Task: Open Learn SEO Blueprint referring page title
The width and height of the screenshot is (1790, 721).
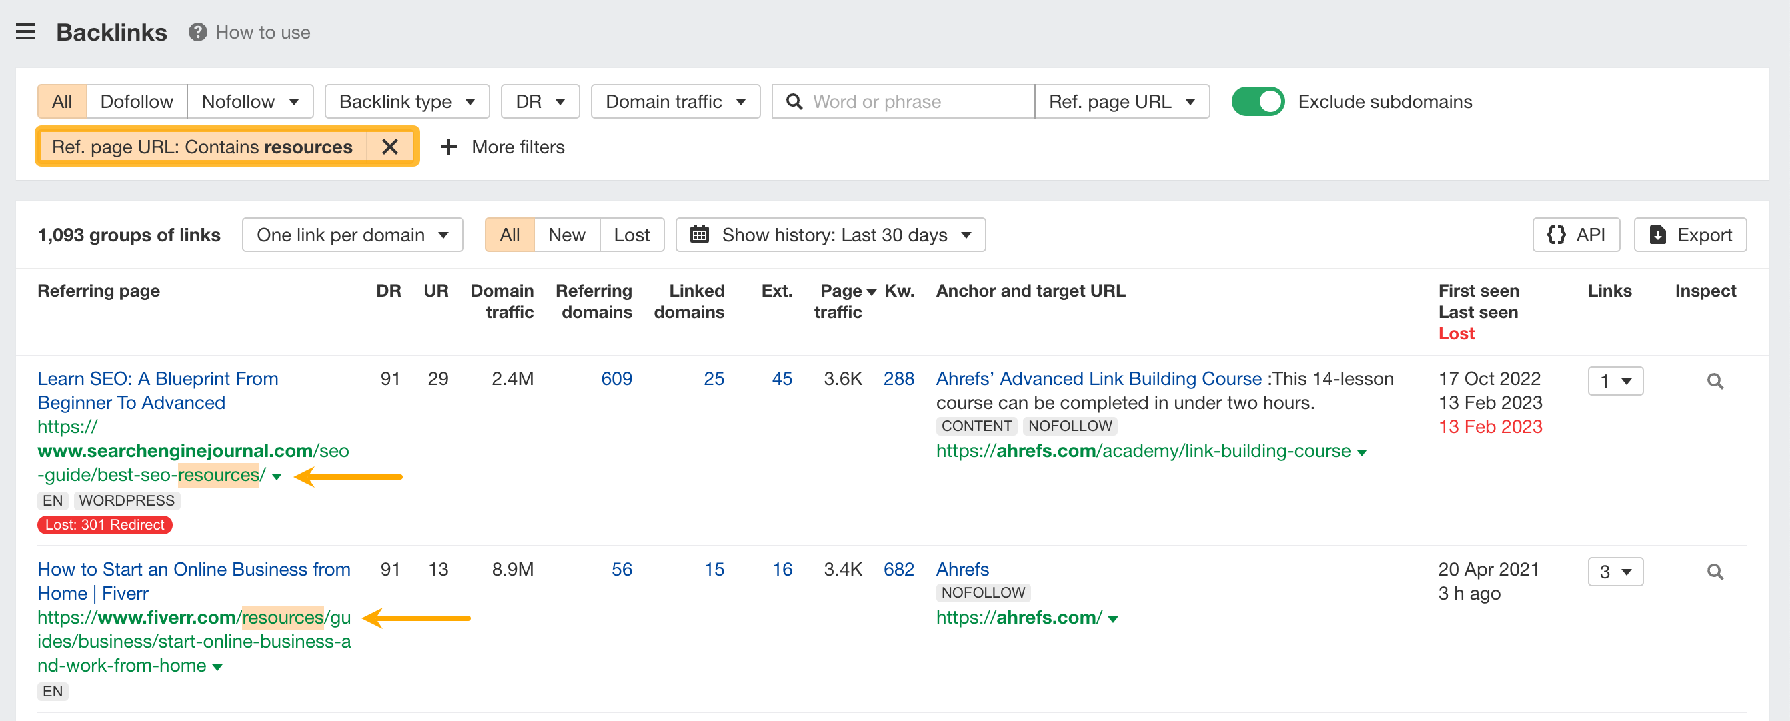Action: click(158, 390)
